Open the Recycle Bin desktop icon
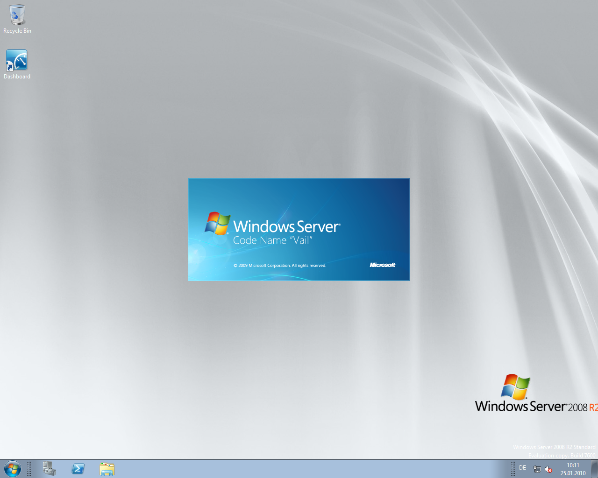The height and width of the screenshot is (478, 598). click(17, 19)
